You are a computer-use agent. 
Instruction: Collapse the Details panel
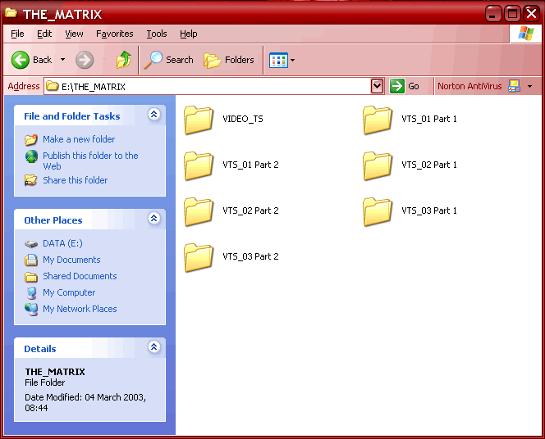[x=154, y=346]
